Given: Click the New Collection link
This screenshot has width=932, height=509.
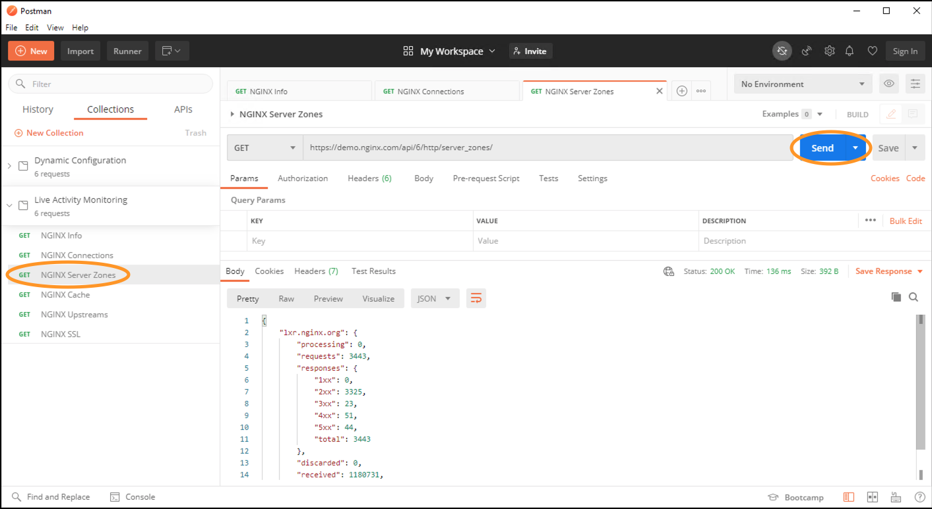Looking at the screenshot, I should [49, 133].
